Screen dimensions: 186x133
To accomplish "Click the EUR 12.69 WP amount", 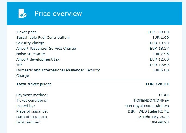I will point(159,65).
